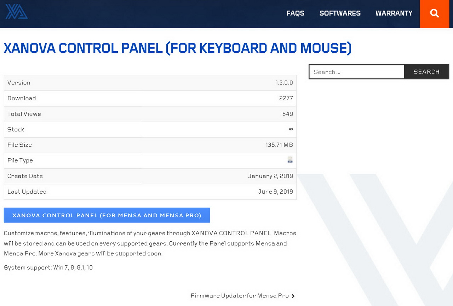Click the Xanova logo icon
This screenshot has height=306, width=453.
16,11
